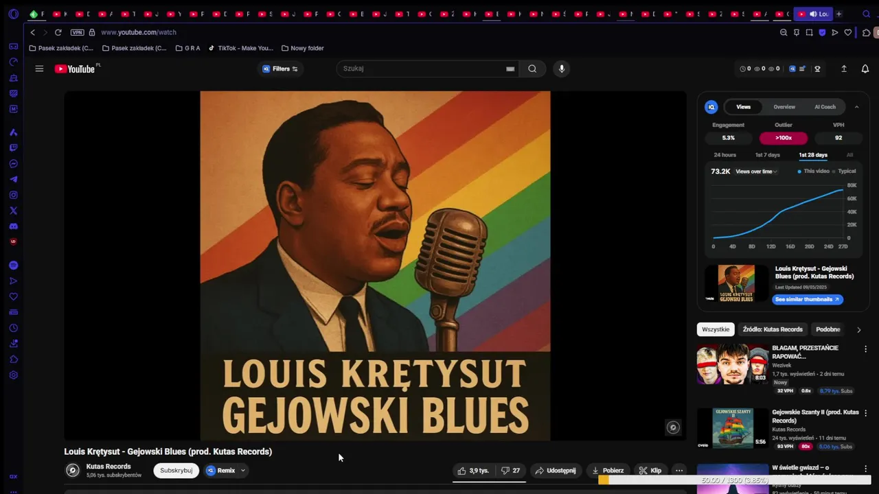Click the search magnifier button
Image resolution: width=879 pixels, height=494 pixels.
point(532,69)
